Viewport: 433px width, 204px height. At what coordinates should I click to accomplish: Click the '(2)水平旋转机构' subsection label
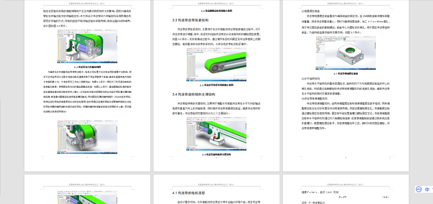click(311, 79)
